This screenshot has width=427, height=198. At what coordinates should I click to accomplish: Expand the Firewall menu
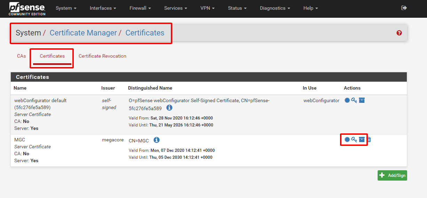point(140,8)
